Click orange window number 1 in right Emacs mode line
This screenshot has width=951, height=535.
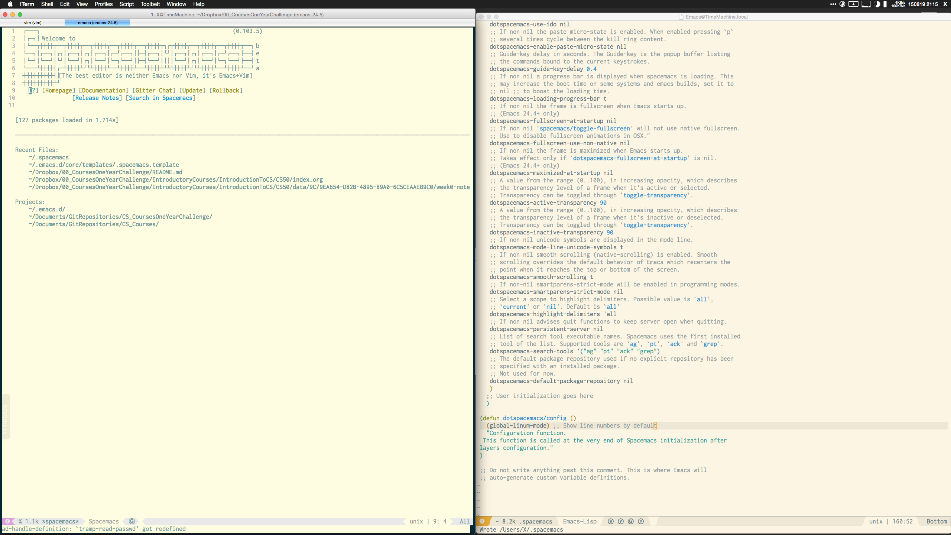[482, 521]
